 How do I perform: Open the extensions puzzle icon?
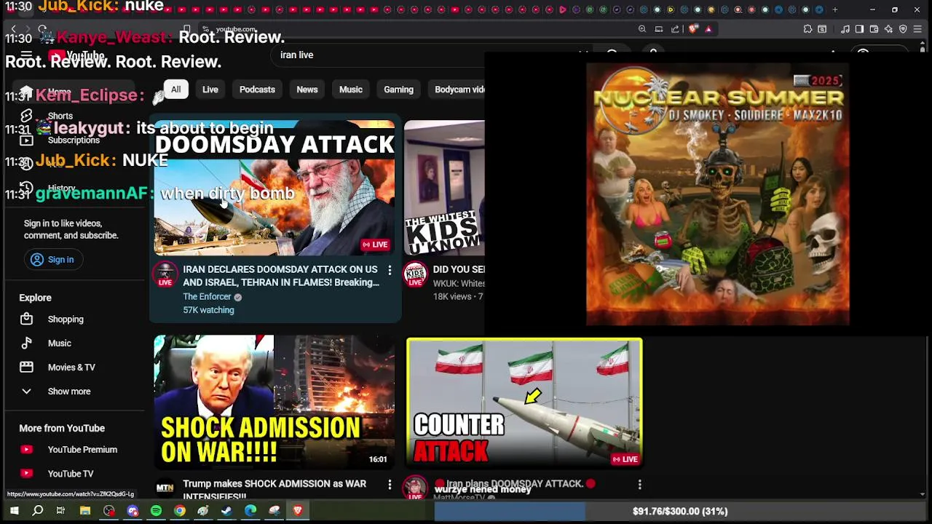point(807,29)
